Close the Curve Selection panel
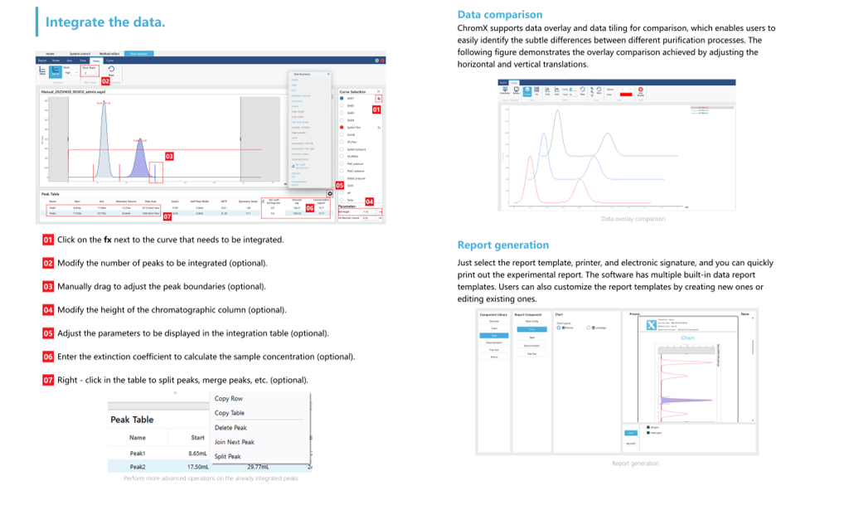The height and width of the screenshot is (510, 844). (378, 91)
